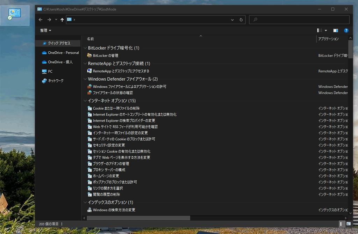Viewport: 358px width, 234px height.
Task: Click icon for サード パーティの Cookie のブロックまたは許可
Action: [x=90, y=139]
